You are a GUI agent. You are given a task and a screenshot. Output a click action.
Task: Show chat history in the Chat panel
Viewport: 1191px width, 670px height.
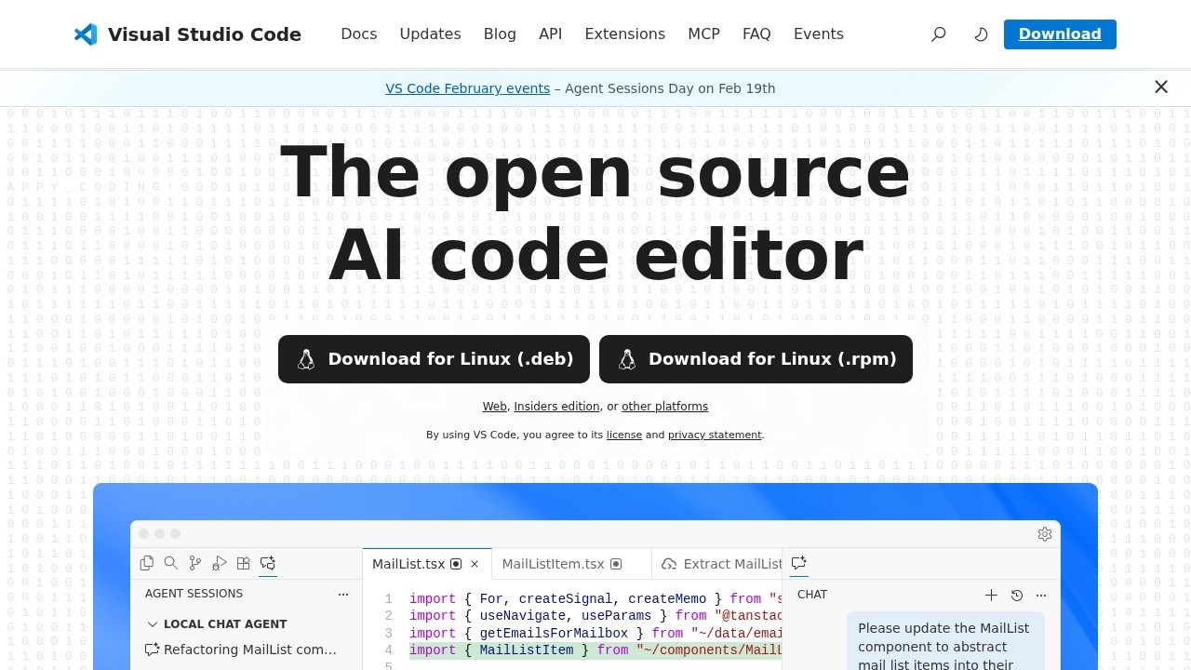(1017, 596)
